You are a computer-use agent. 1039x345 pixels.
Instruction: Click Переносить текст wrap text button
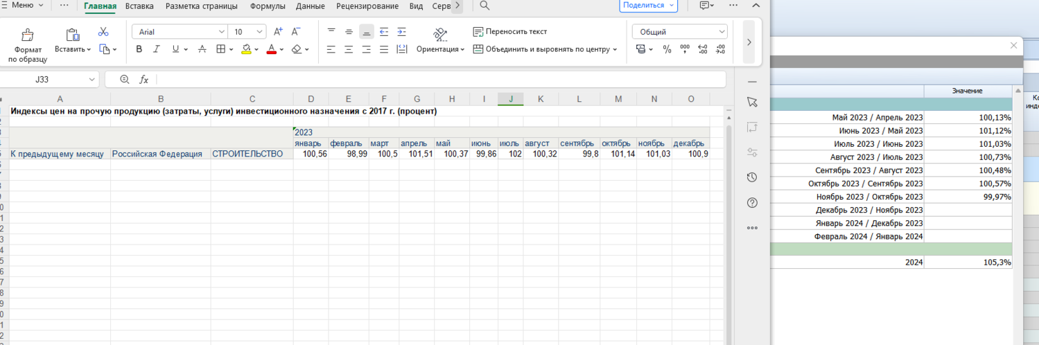(x=510, y=32)
